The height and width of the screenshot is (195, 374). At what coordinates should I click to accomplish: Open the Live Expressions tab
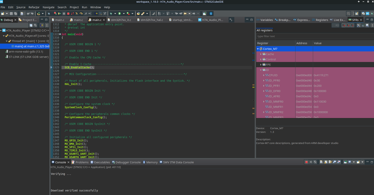click(338, 20)
